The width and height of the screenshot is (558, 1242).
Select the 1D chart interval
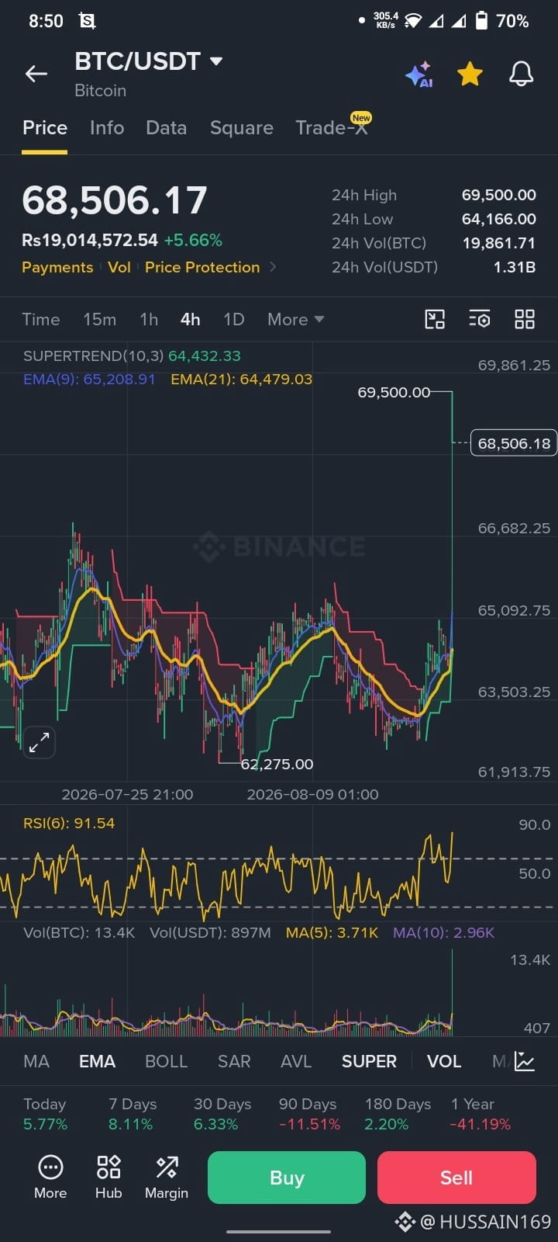coord(234,319)
